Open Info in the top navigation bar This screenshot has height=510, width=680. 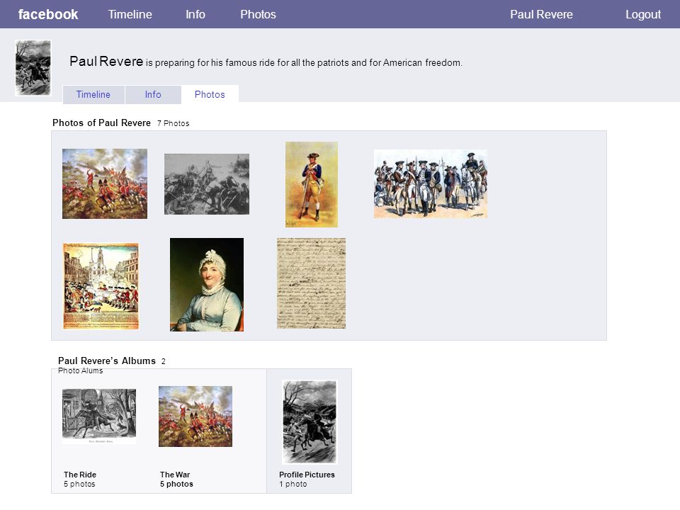point(195,14)
